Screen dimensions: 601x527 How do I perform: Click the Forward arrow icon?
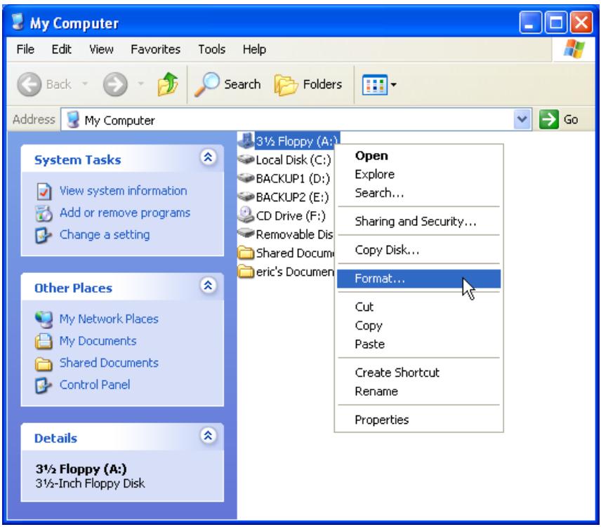115,84
